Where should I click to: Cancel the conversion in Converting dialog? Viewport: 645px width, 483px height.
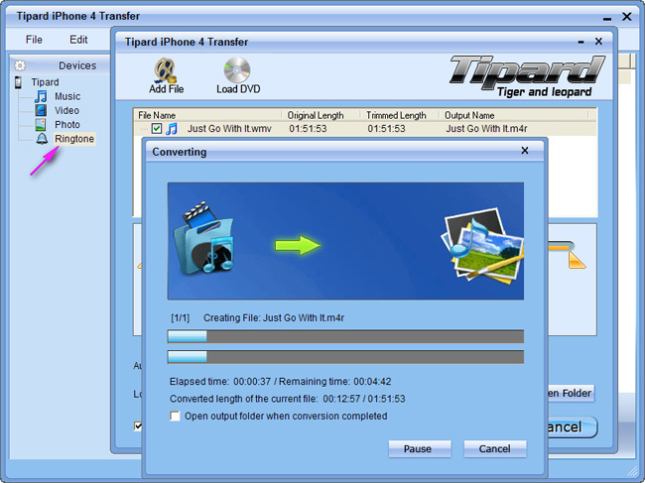tap(495, 449)
